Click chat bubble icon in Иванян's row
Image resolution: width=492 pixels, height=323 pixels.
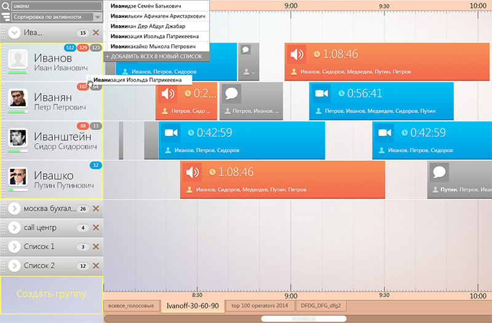point(232,94)
